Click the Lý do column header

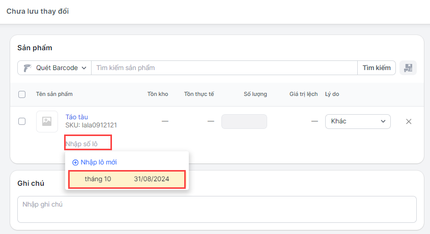332,94
